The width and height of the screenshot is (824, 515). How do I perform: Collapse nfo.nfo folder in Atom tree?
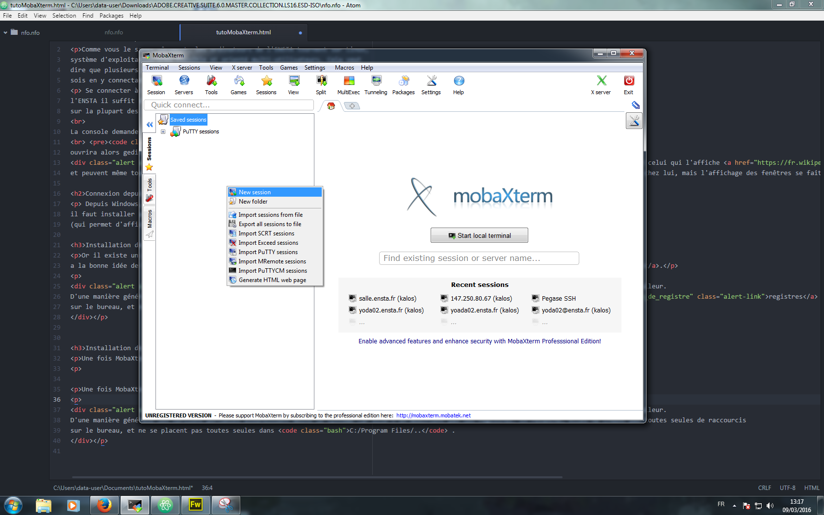[5, 32]
